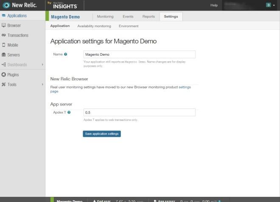Click into the Apdex T input field
Screen dimensions: 280x202
click(139, 113)
